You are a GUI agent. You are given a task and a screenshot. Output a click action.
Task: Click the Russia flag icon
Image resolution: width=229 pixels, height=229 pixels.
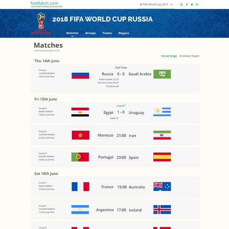[81, 74]
